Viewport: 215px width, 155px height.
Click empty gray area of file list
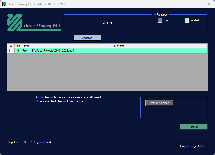pos(107,72)
